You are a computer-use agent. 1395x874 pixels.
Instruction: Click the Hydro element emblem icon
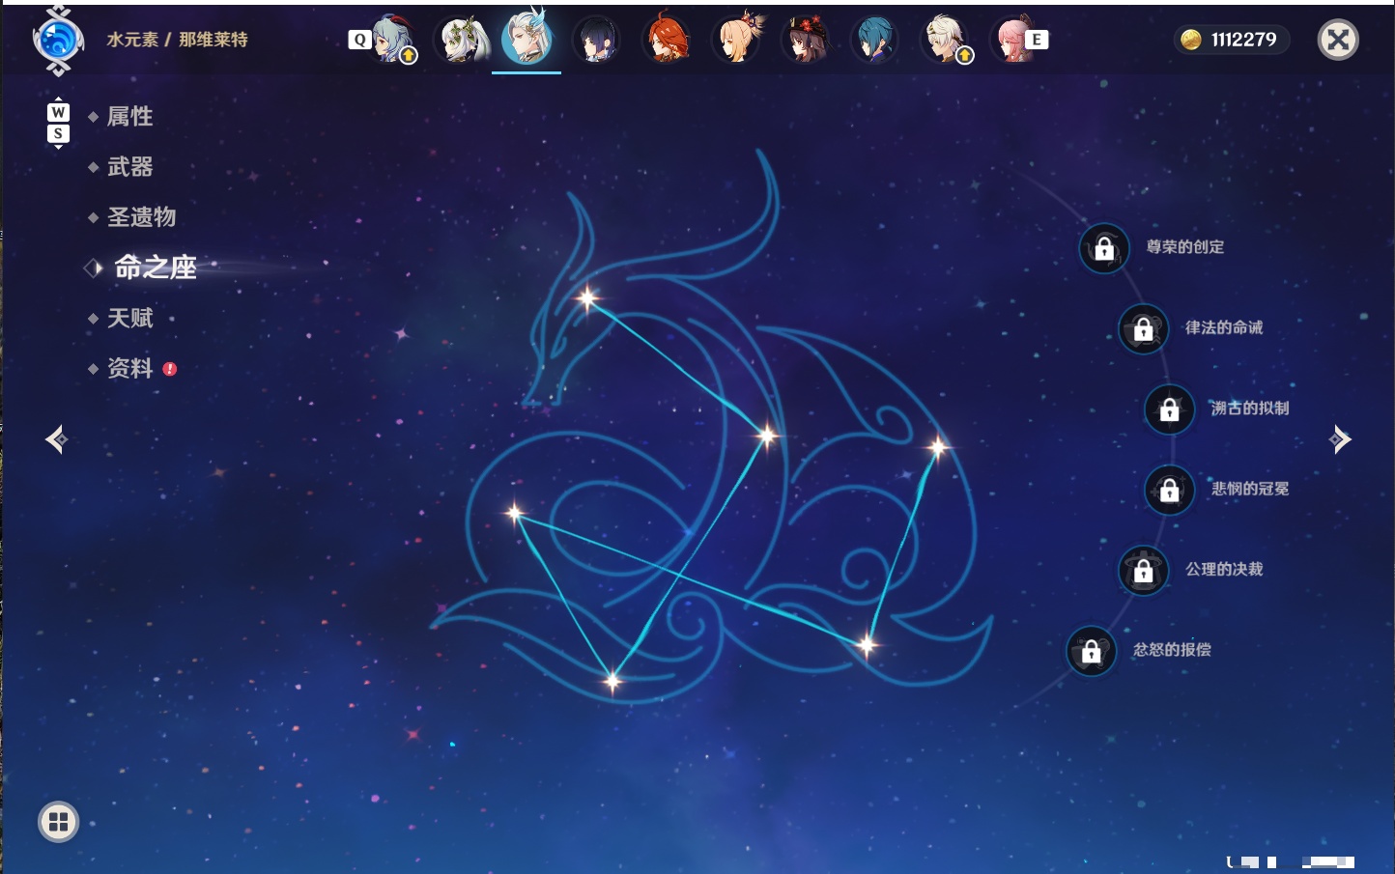point(58,41)
